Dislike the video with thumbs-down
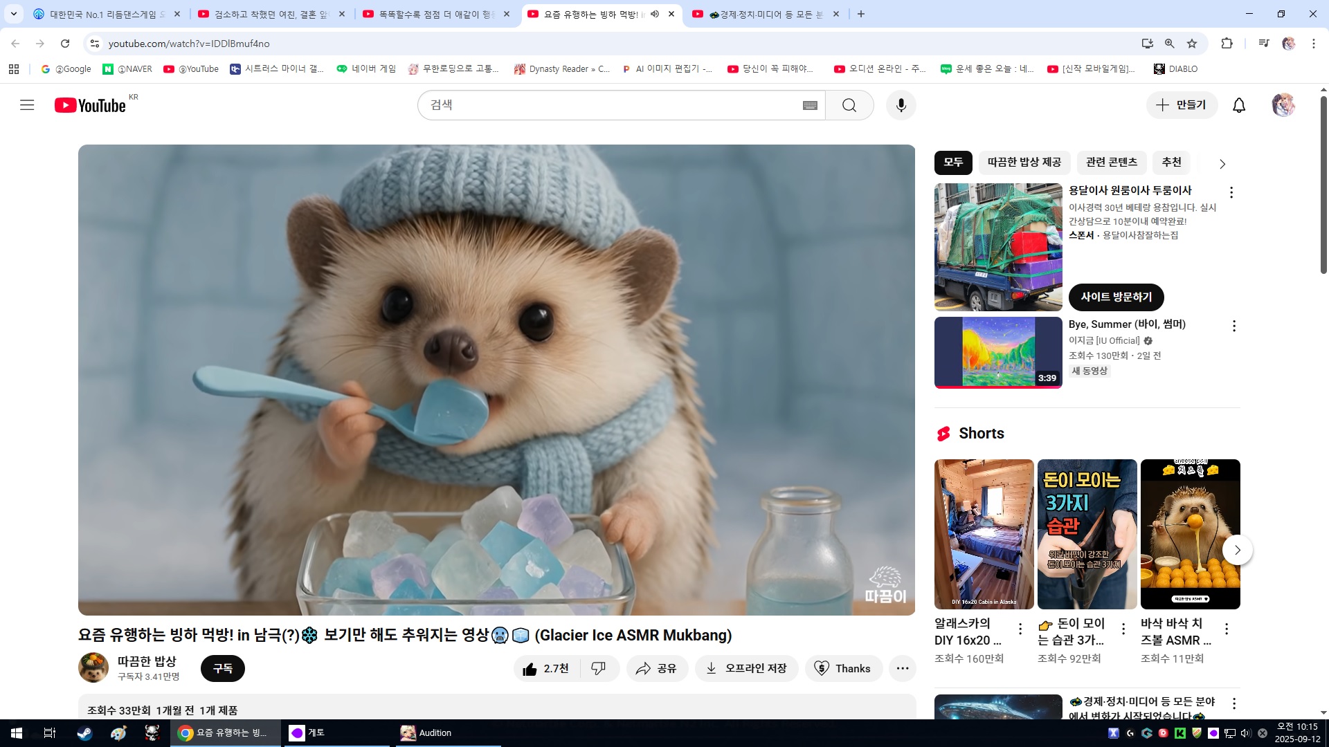 [x=598, y=668]
